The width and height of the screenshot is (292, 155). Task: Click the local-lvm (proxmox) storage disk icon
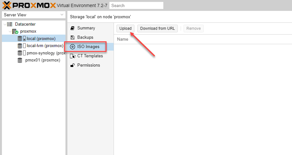pyautogui.click(x=20, y=46)
